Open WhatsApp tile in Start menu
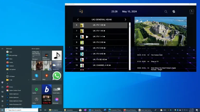The width and height of the screenshot is (200, 112). pyautogui.click(x=57, y=75)
